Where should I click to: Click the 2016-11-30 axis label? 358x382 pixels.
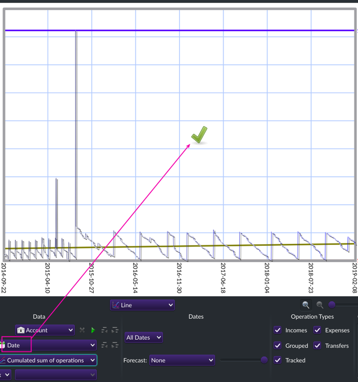point(179,277)
